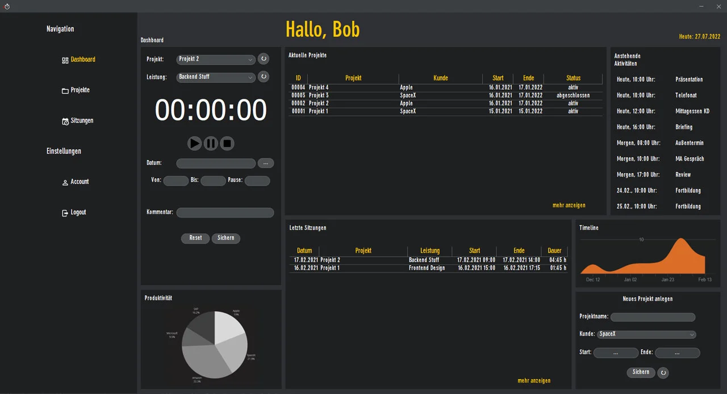Viewport: 727px width, 394px height.
Task: Click the power icon in the top-left corner
Action: 7,6
